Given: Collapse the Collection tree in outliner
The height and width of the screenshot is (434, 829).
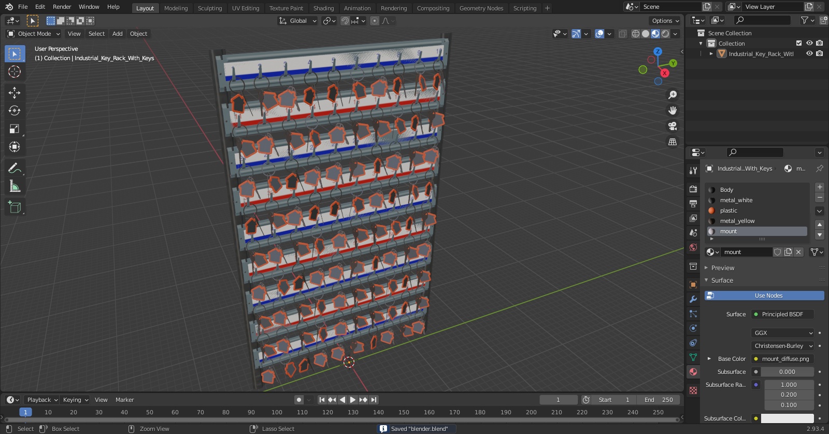Looking at the screenshot, I should (701, 44).
